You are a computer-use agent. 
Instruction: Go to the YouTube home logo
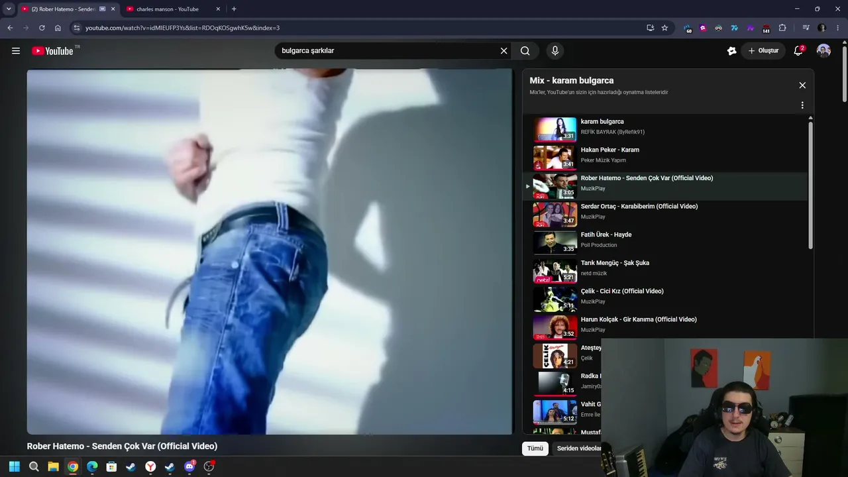coord(52,51)
